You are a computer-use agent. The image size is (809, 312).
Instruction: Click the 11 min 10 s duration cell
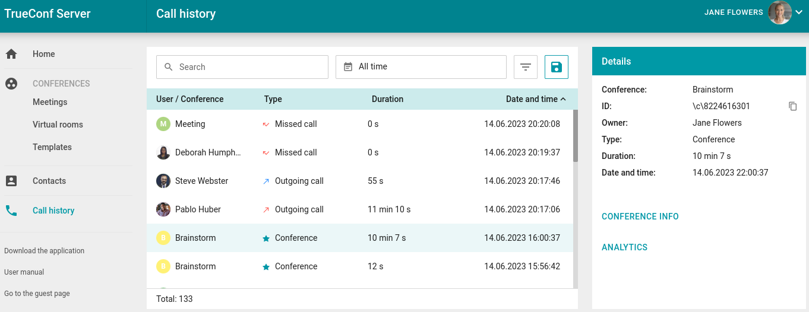pos(389,209)
